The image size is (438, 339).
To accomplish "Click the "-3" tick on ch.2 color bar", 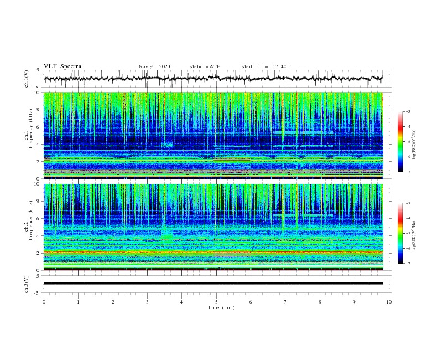I will click(x=408, y=203).
